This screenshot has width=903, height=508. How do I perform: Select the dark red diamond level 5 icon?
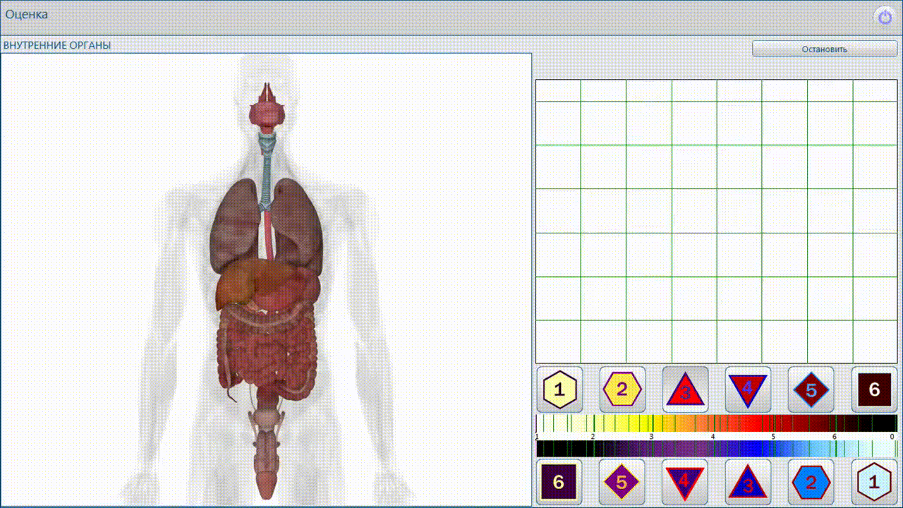(811, 389)
